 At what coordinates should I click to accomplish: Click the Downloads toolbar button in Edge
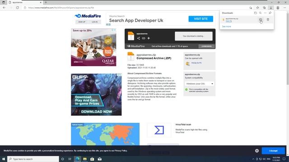(x=271, y=8)
